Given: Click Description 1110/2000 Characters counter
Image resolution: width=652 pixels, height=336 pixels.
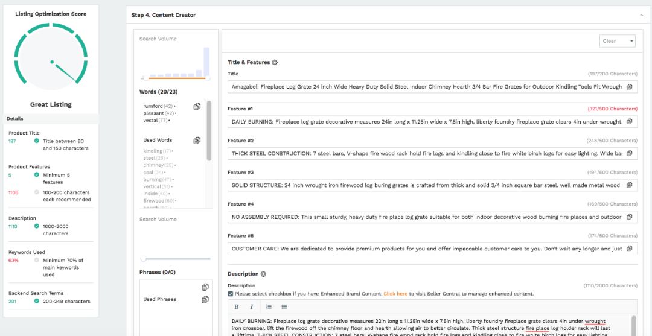Looking at the screenshot, I should click(x=610, y=286).
